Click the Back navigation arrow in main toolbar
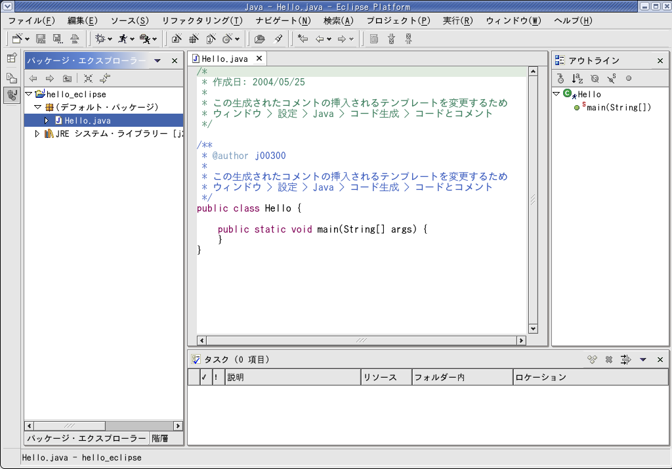The width and height of the screenshot is (672, 469). (320, 39)
